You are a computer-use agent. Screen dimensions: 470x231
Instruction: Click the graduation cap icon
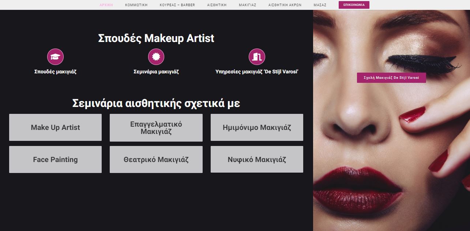(55, 57)
